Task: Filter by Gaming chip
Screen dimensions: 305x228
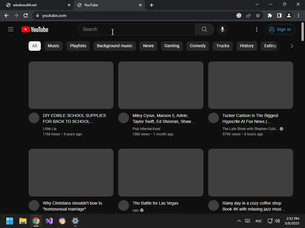Action: coord(172,46)
